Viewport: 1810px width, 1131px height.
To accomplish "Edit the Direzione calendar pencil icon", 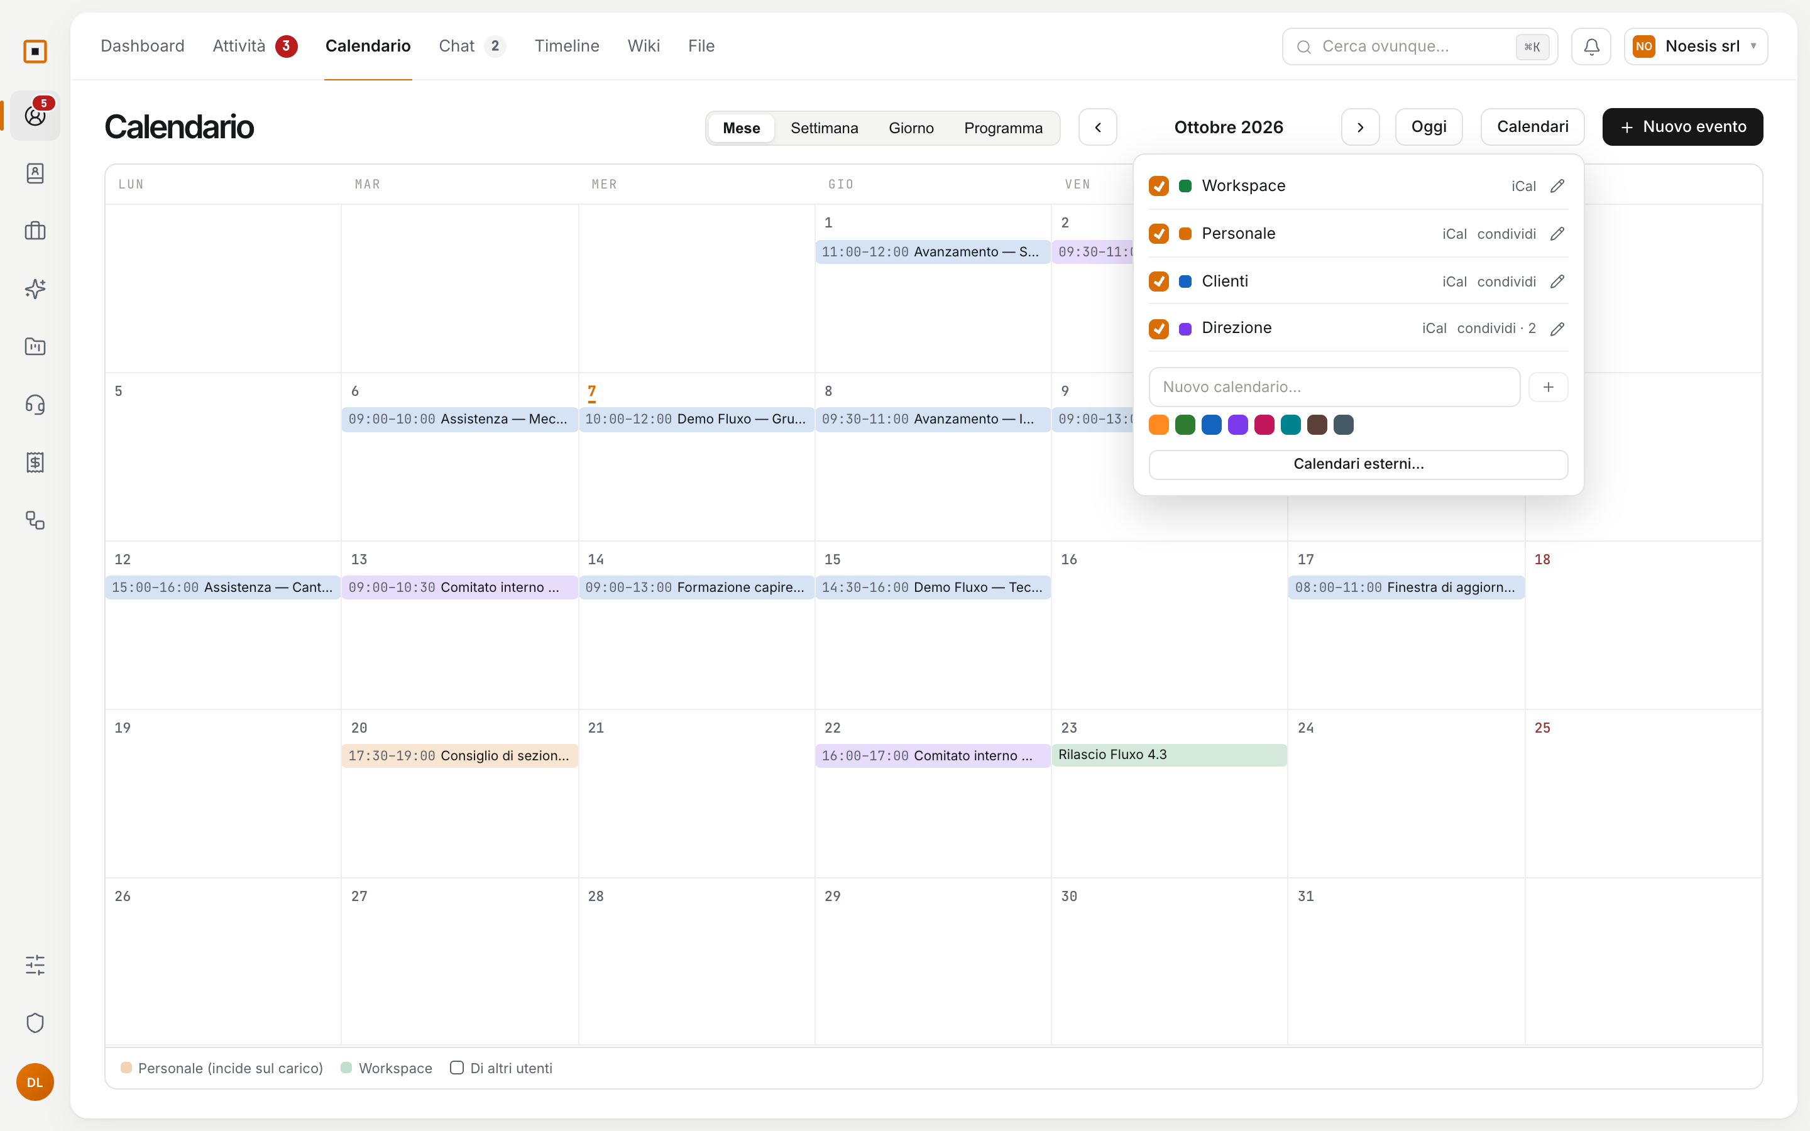I will tap(1557, 329).
